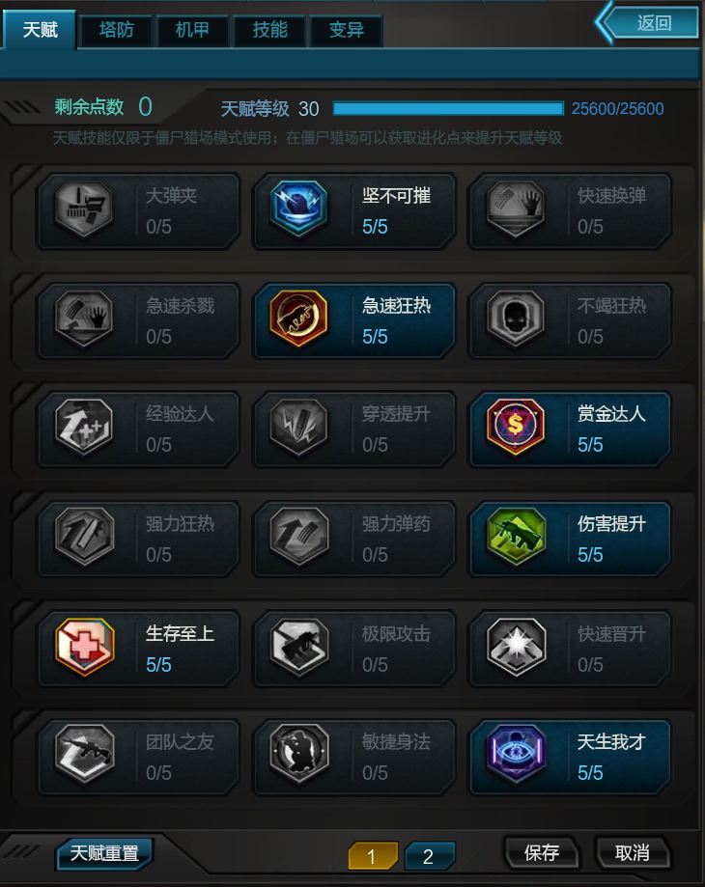The height and width of the screenshot is (887, 705).
Task: Click the 团队之友 rifle talent icon
Action: [x=84, y=755]
